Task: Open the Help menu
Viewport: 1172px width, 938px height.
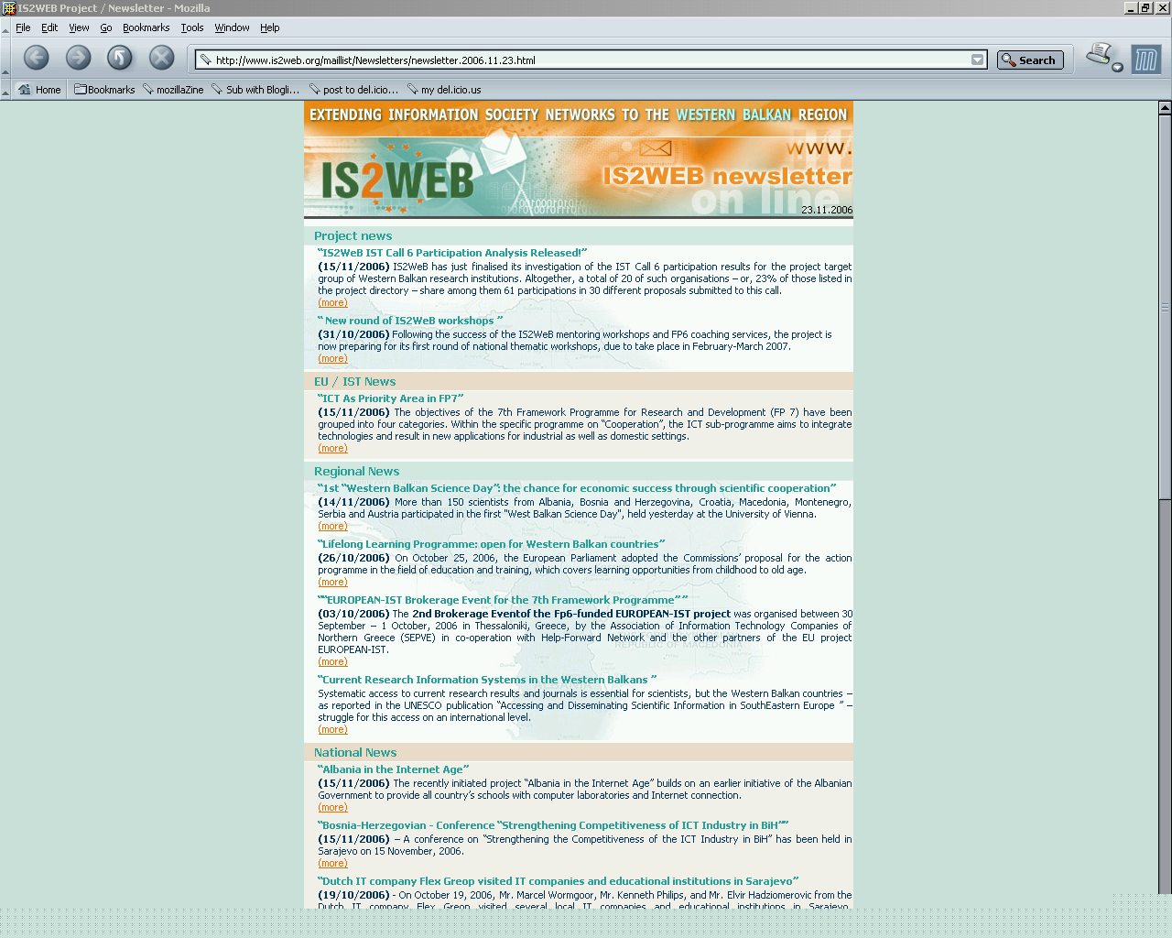Action: pyautogui.click(x=269, y=27)
